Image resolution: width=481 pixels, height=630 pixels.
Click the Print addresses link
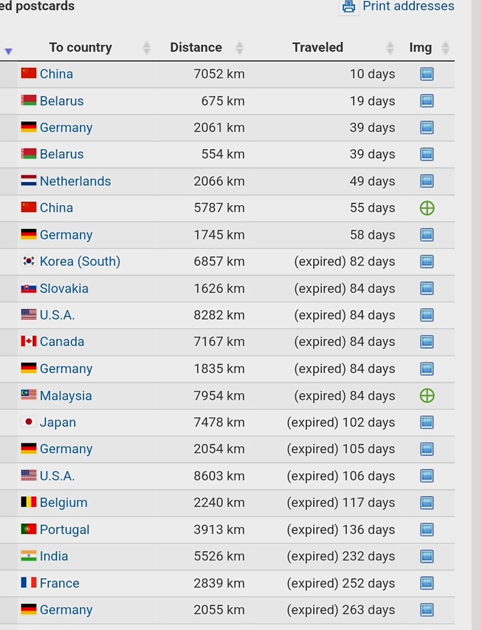(408, 6)
